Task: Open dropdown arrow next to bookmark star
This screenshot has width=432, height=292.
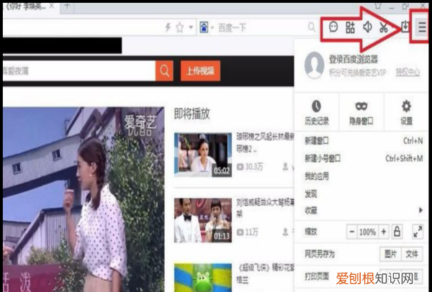Action: click(191, 27)
